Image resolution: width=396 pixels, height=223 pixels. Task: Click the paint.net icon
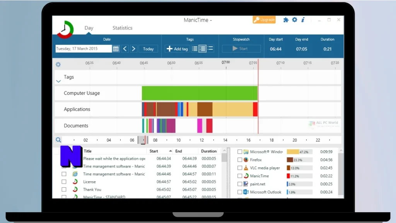(x=246, y=184)
